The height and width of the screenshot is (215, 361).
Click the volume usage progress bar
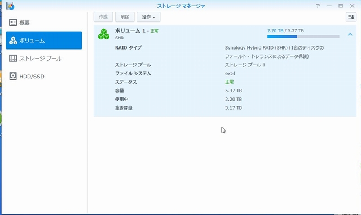pyautogui.click(x=303, y=37)
